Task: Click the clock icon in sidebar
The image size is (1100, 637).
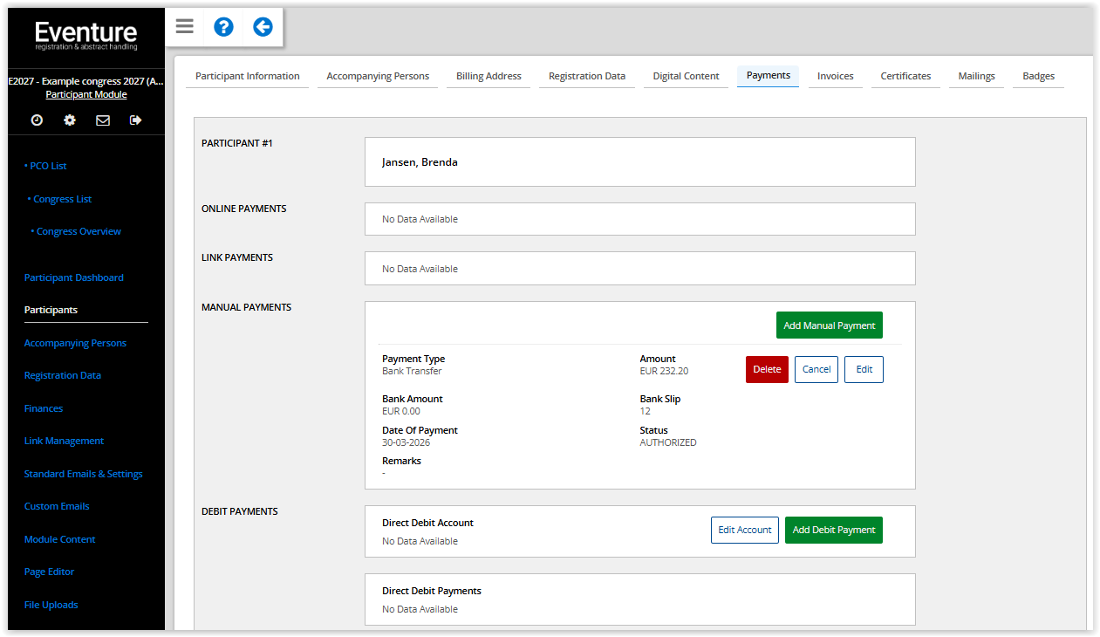Action: tap(37, 120)
